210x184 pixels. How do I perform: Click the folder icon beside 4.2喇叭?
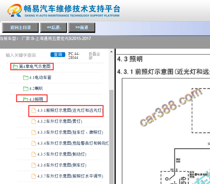(26, 88)
